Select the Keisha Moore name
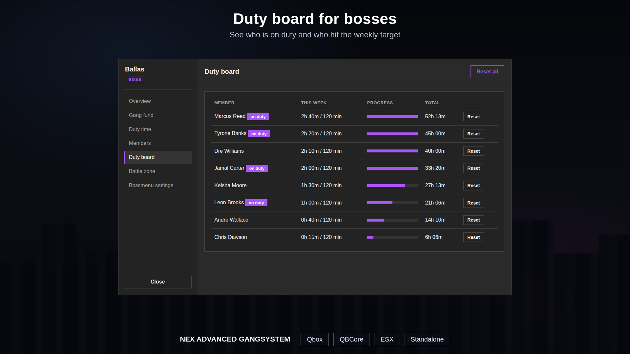Screen dimensions: 630x354 point(230,186)
